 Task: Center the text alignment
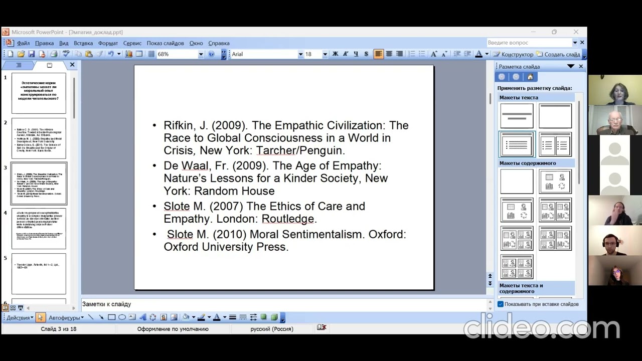click(x=389, y=54)
